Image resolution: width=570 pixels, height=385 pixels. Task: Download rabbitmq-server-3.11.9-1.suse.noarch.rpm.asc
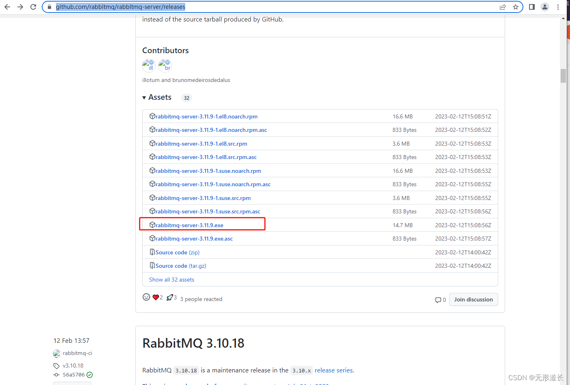(213, 184)
